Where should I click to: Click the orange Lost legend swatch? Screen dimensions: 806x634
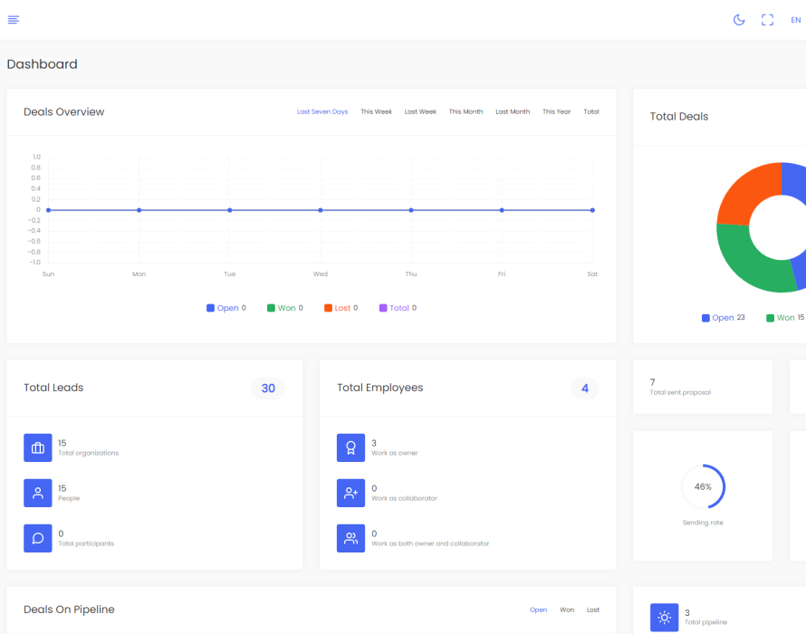[328, 308]
